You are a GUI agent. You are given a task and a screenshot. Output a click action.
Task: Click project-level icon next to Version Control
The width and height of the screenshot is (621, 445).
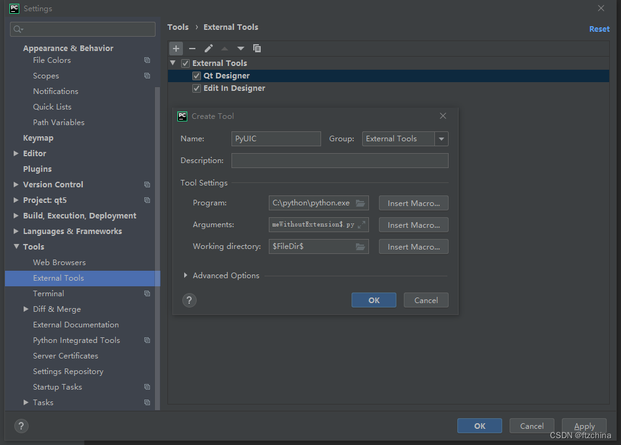tap(147, 185)
